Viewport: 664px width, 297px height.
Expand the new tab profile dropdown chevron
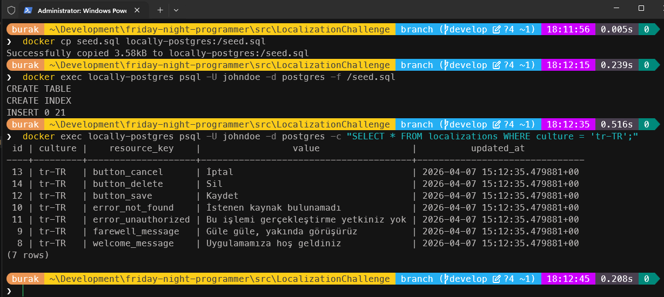pos(176,10)
